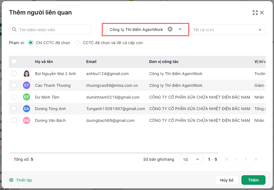The height and width of the screenshot is (190, 274).
Task: Tick the checkbox for Cao Thanh Thương
Action: point(14,85)
